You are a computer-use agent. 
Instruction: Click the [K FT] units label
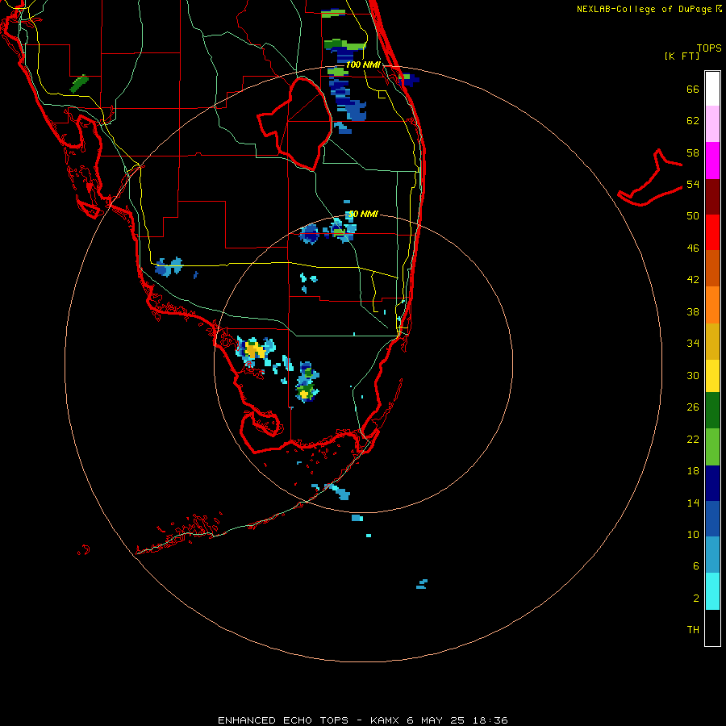682,56
